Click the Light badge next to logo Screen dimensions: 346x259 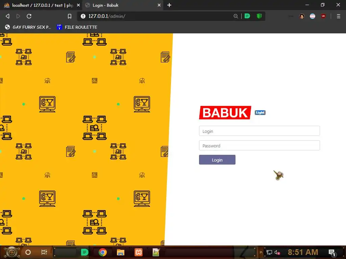click(260, 113)
